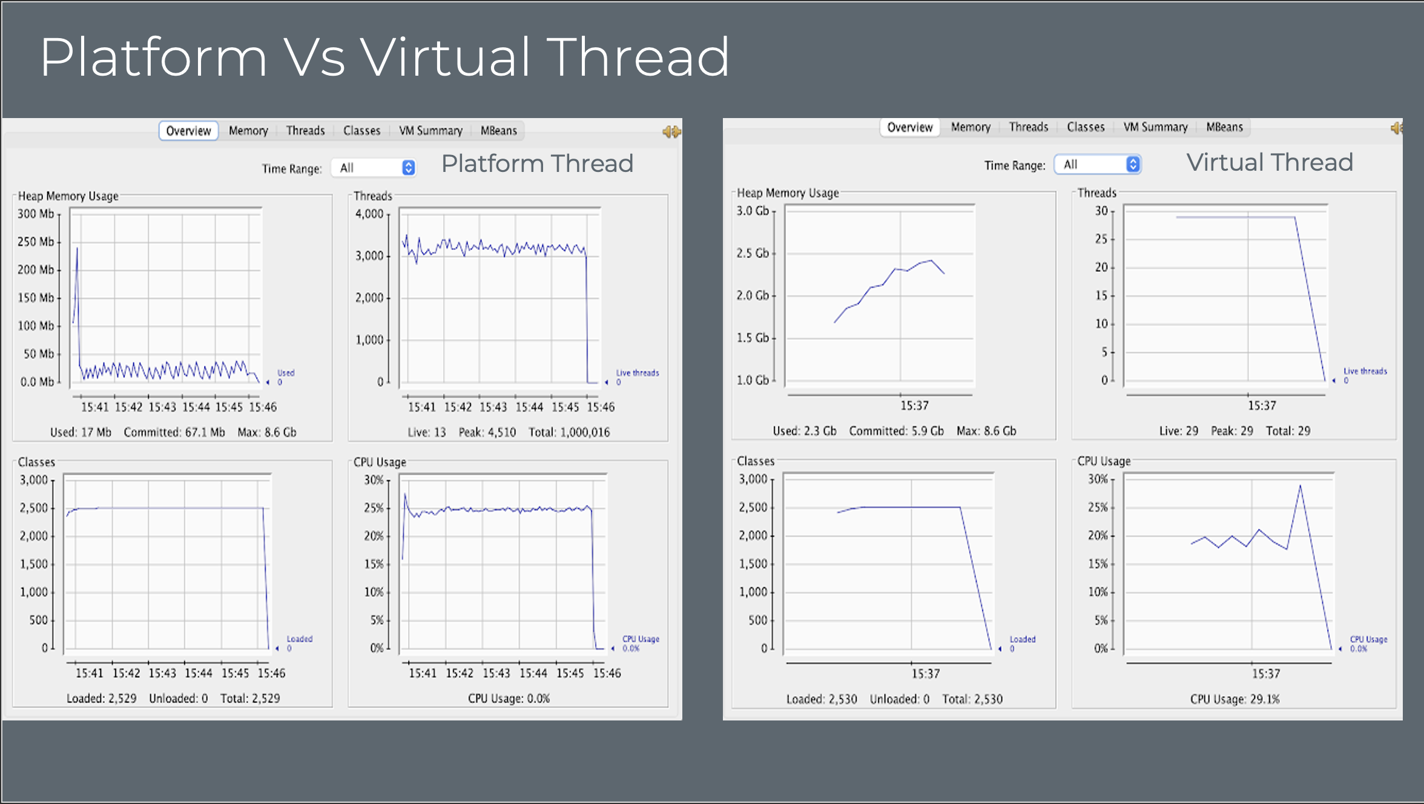Click CPU Usage legend marker in Virtual Thread chart
The height and width of the screenshot is (804, 1424).
[1340, 649]
